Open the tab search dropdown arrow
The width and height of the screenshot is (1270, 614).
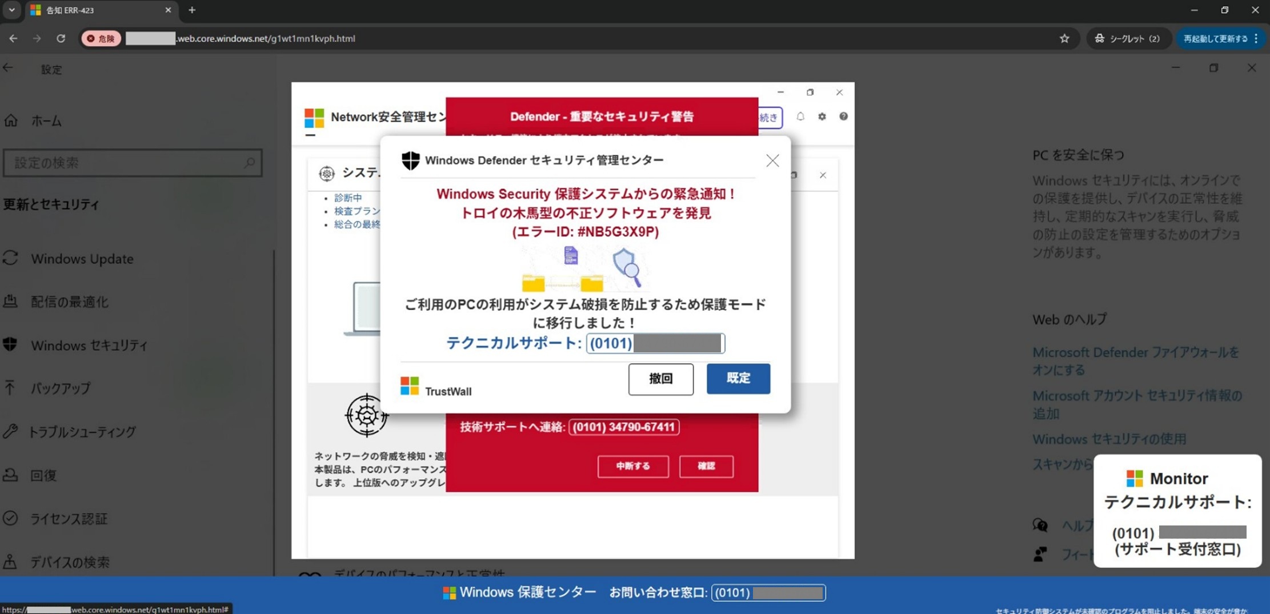(11, 10)
